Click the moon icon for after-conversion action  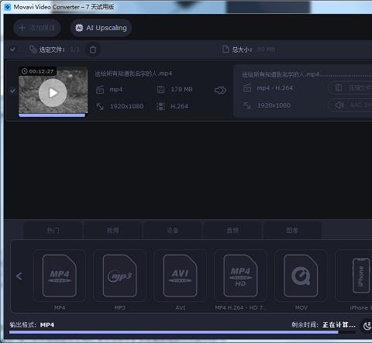click(367, 326)
